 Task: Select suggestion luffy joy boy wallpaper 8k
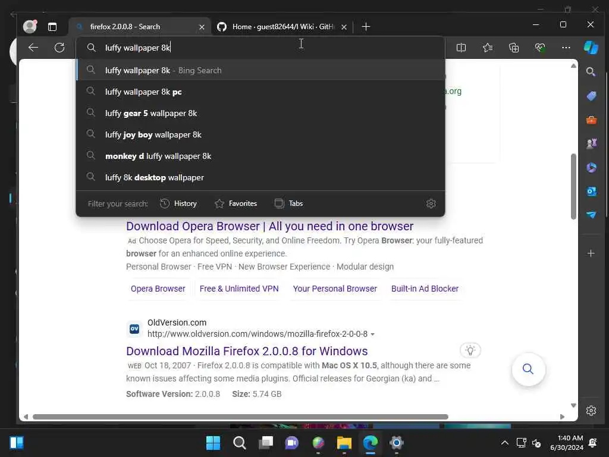point(260,134)
